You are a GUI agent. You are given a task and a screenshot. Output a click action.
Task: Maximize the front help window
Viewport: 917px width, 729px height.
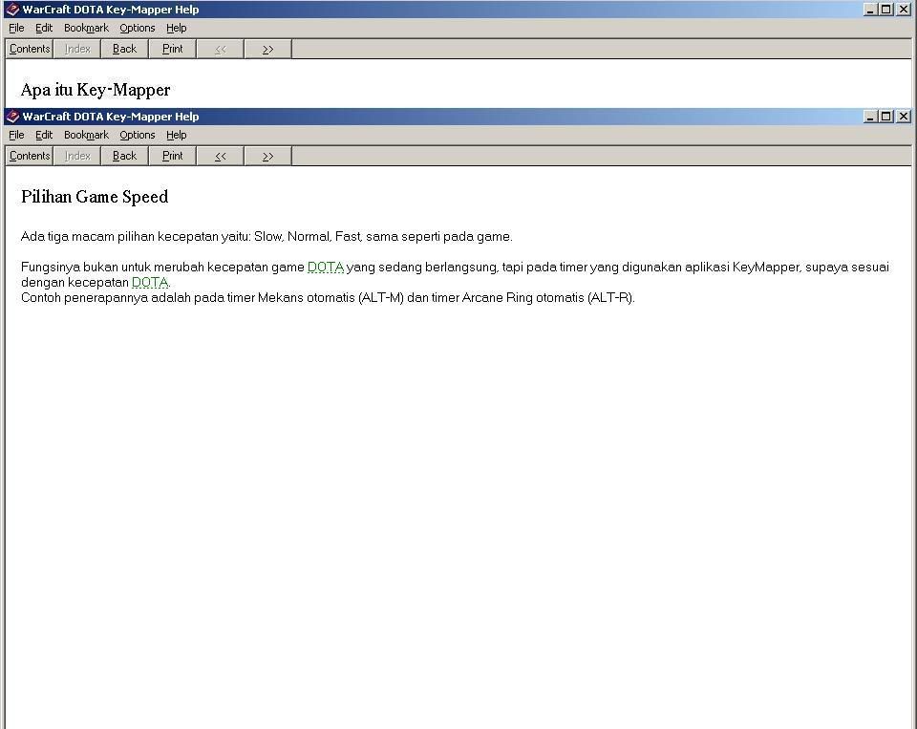point(886,117)
